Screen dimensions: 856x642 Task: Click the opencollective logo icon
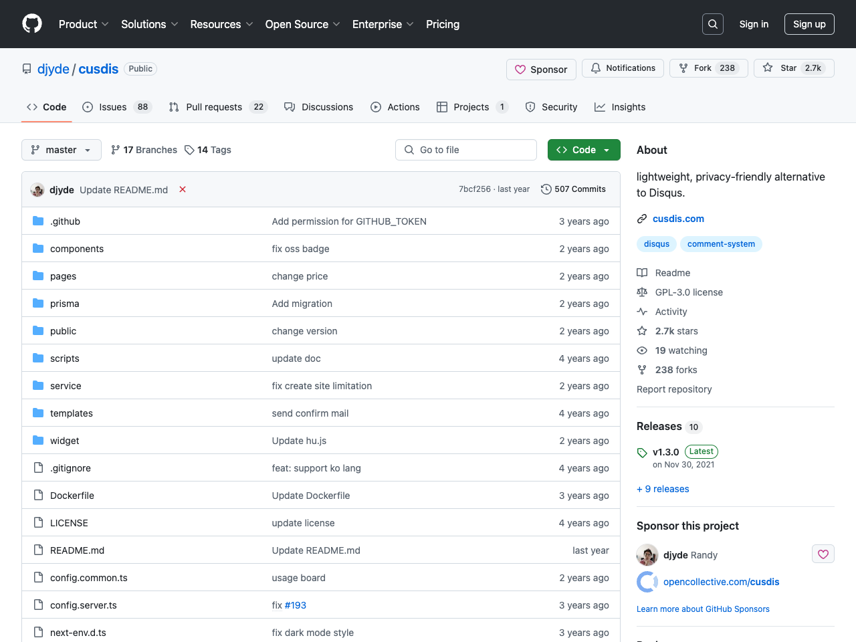click(647, 582)
